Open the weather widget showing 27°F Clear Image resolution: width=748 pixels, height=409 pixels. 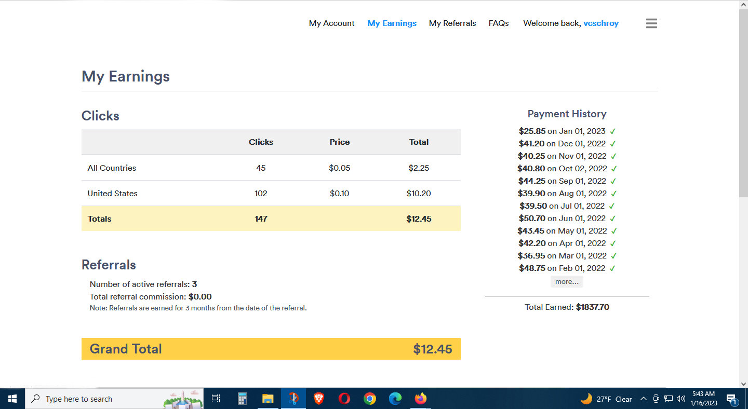[606, 399]
